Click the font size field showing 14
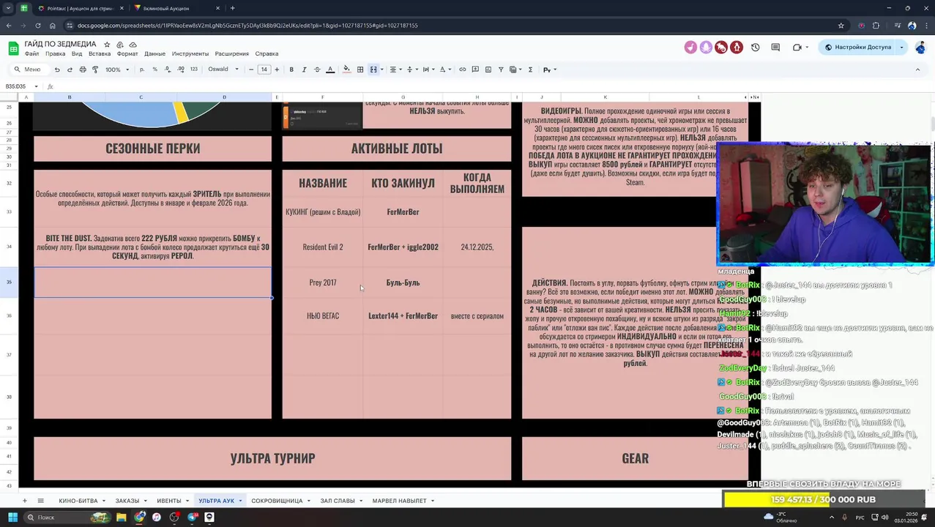The image size is (935, 527). (x=264, y=70)
